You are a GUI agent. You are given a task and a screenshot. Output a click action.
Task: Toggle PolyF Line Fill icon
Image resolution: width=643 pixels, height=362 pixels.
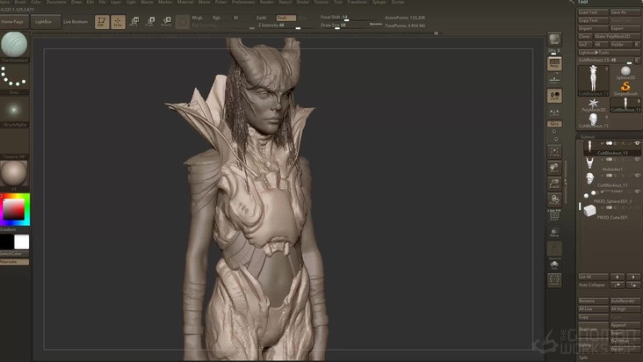point(554,215)
